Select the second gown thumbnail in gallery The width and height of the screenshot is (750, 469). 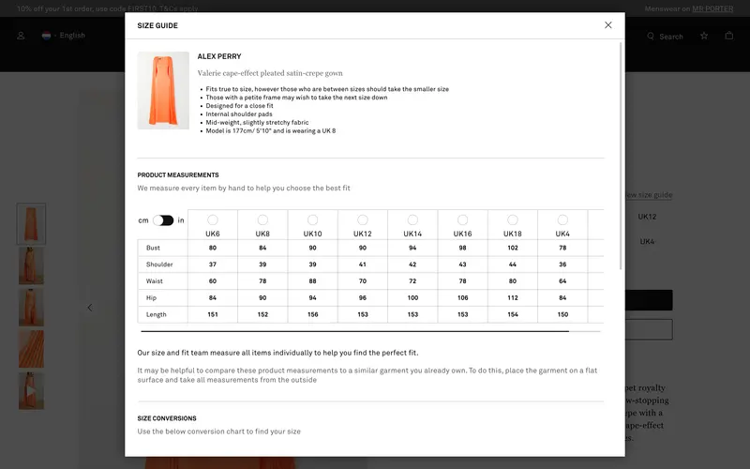31,266
